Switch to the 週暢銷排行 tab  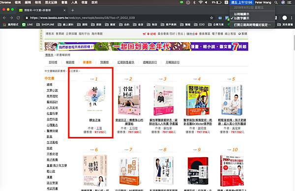pos(150,62)
